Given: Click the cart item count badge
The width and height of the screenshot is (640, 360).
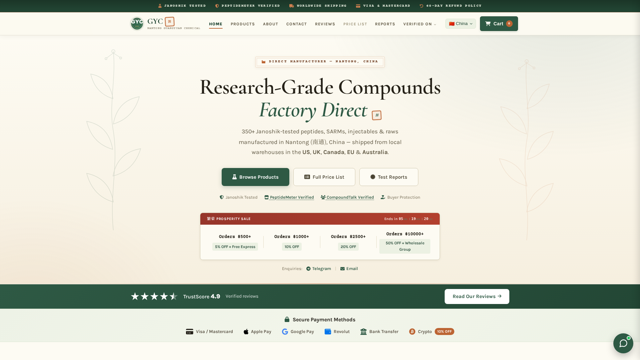Looking at the screenshot, I should (509, 24).
